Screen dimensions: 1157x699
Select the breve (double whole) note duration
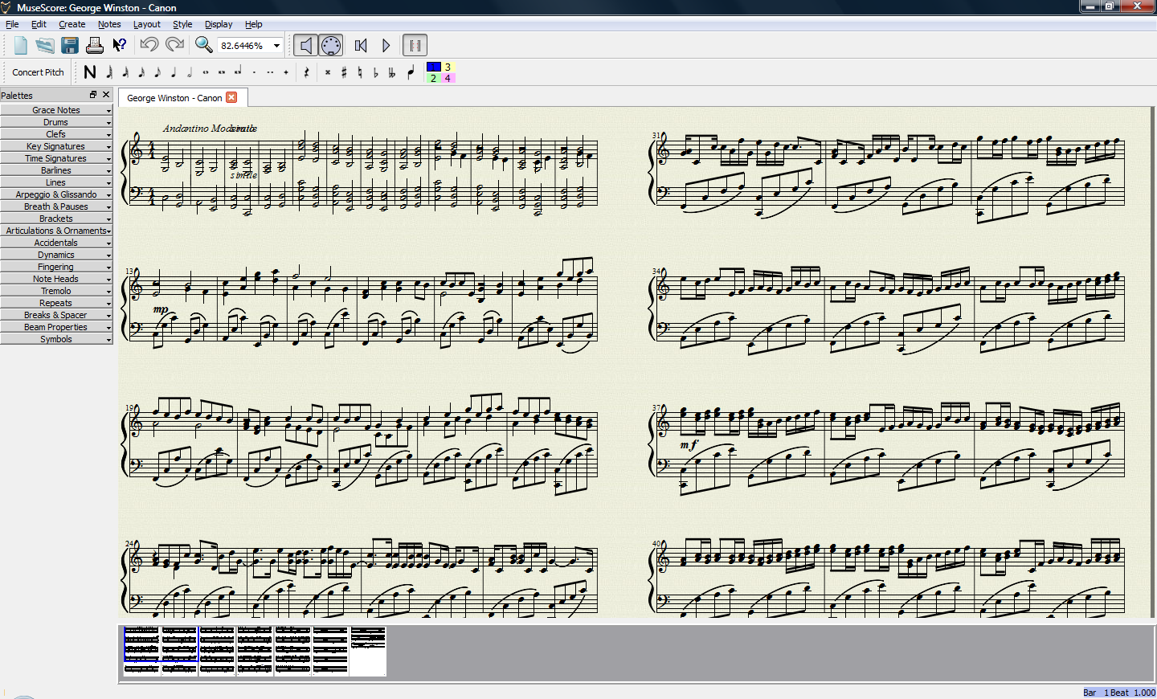222,72
